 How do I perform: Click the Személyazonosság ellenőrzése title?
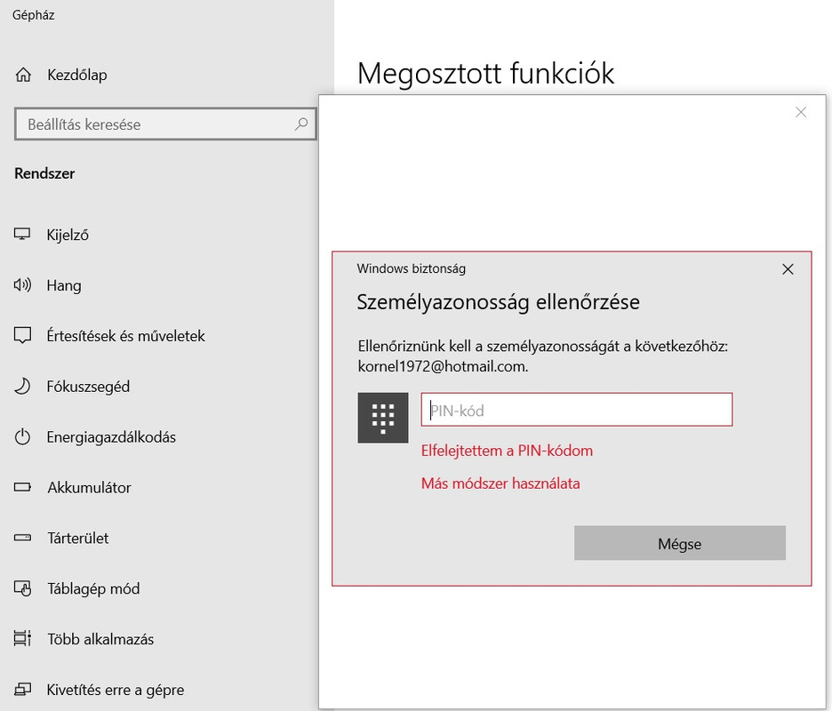(x=499, y=302)
